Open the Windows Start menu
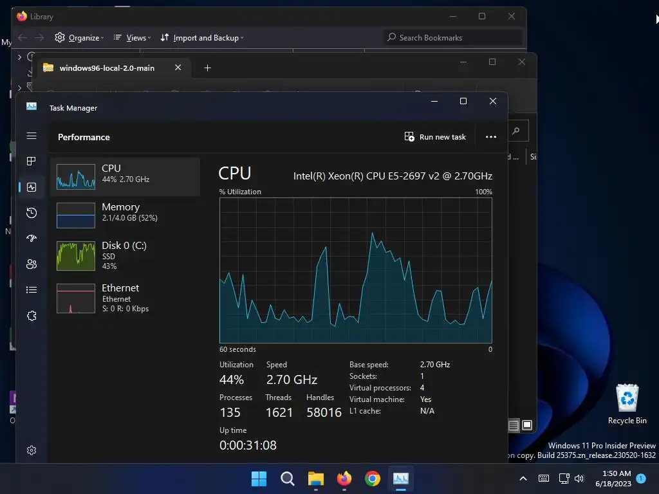Screen dimensions: 659x494 click(259, 479)
